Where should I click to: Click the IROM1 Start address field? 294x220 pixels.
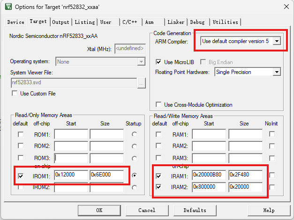(x=71, y=176)
